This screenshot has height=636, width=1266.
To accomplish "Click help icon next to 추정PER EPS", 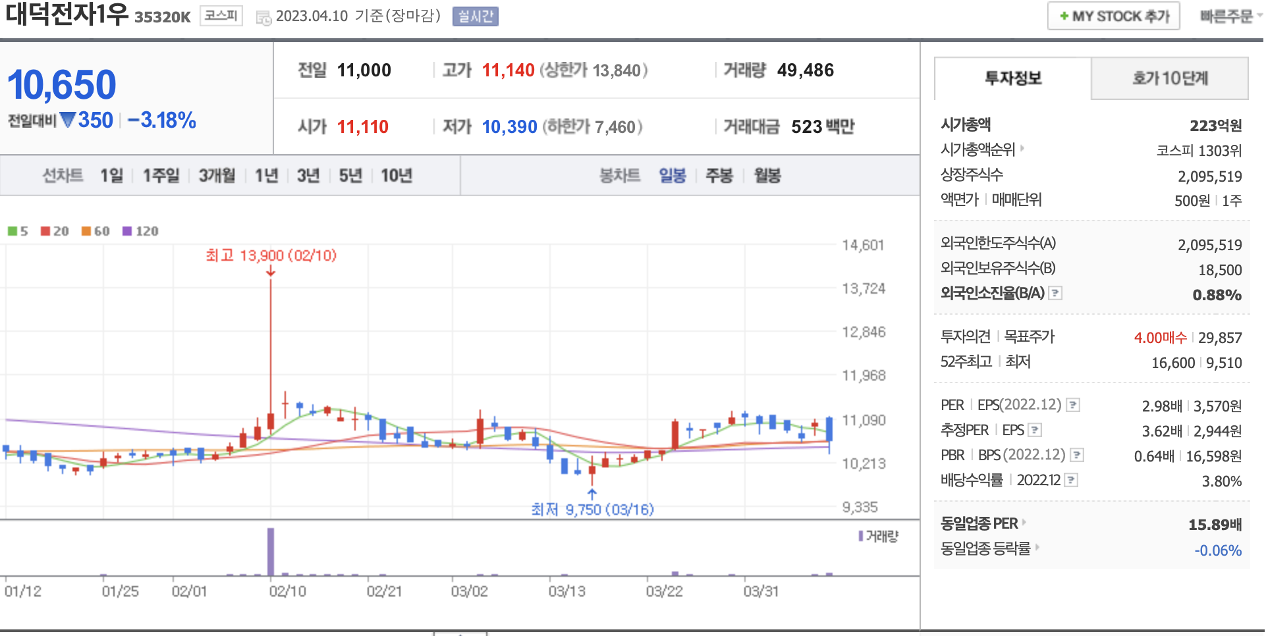I will [1035, 430].
